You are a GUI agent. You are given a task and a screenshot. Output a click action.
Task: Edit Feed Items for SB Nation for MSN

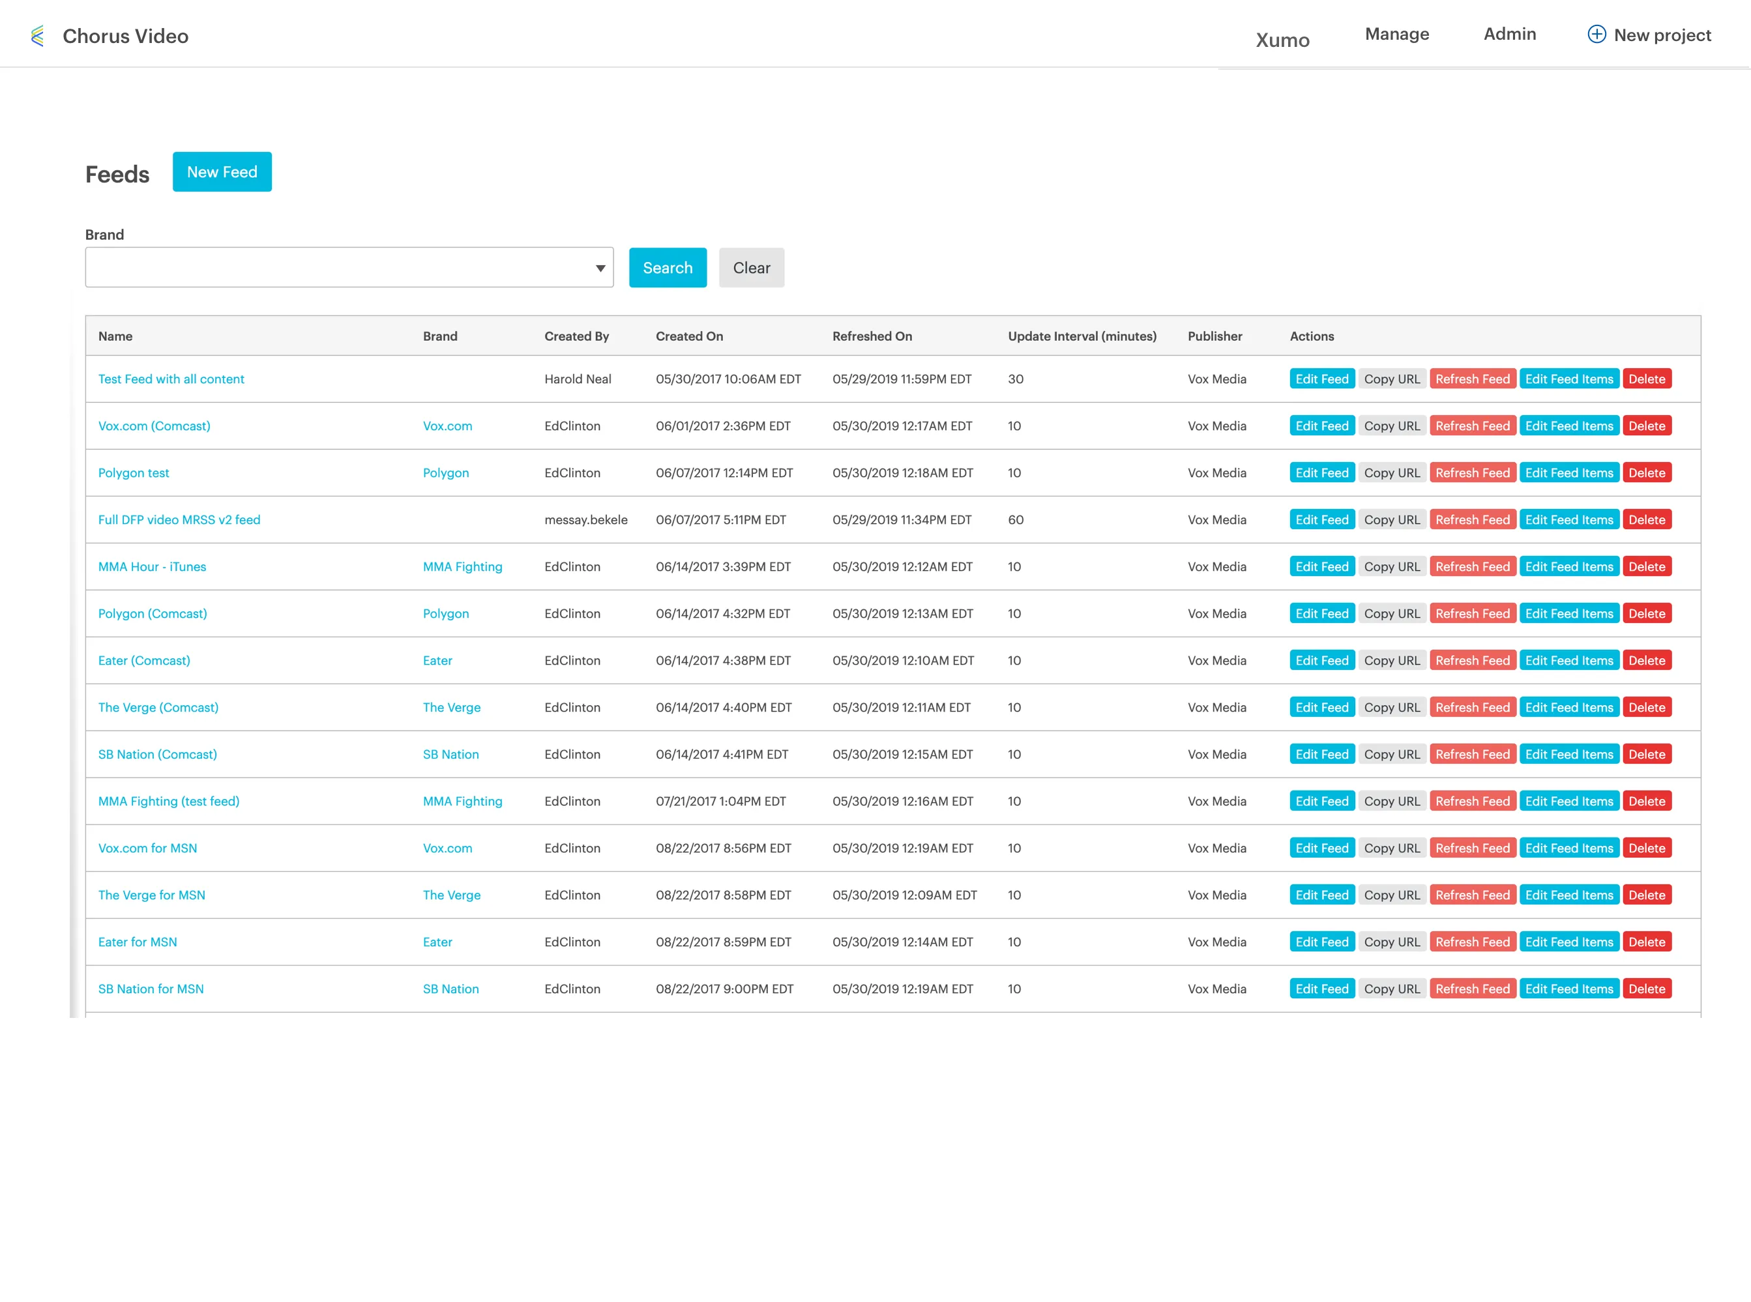pos(1569,989)
